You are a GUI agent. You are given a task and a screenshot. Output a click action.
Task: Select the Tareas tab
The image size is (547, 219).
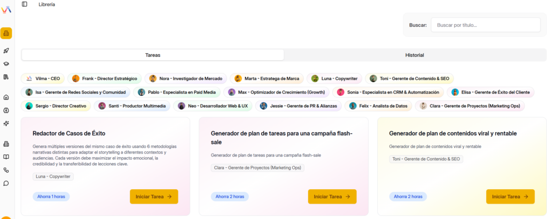tap(153, 55)
